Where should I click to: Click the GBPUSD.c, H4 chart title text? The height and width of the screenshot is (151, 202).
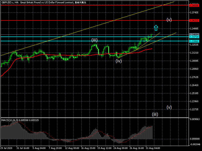[44, 2]
